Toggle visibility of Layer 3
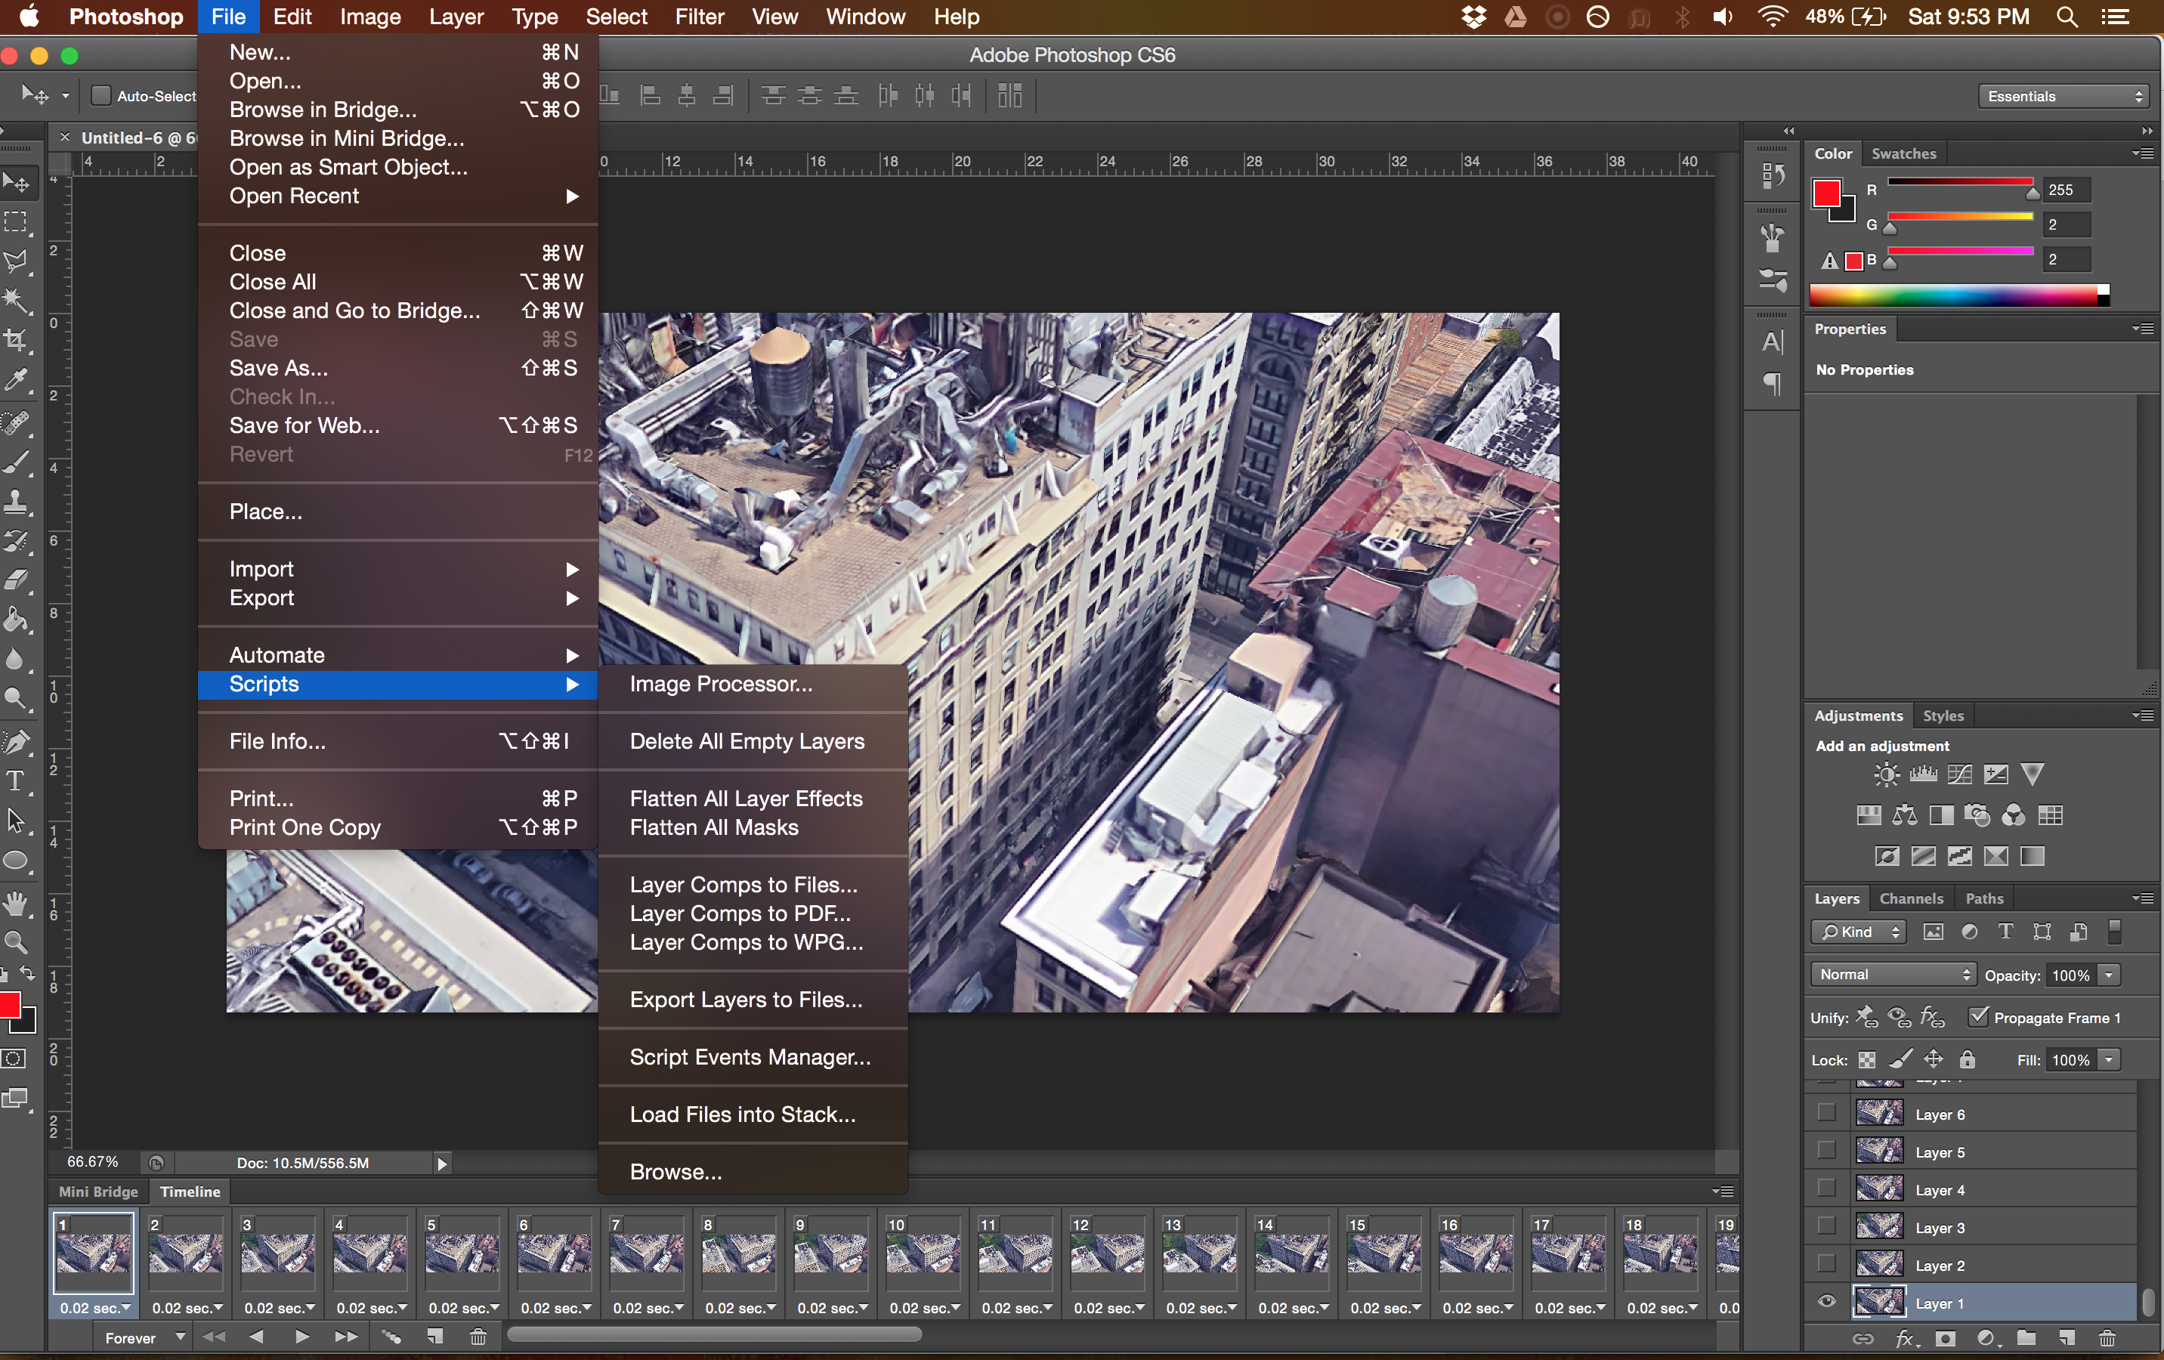 (x=1824, y=1226)
